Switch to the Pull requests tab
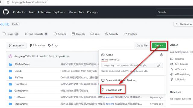Screen dimensions: 193x108 click(36, 34)
